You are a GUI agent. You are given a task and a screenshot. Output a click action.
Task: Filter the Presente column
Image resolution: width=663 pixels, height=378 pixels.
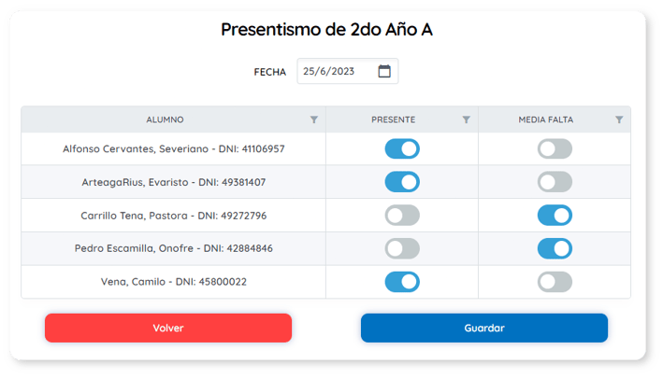467,119
